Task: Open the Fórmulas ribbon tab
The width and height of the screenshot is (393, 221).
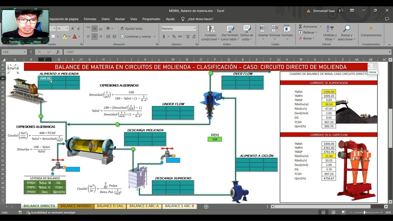Action: pos(90,19)
